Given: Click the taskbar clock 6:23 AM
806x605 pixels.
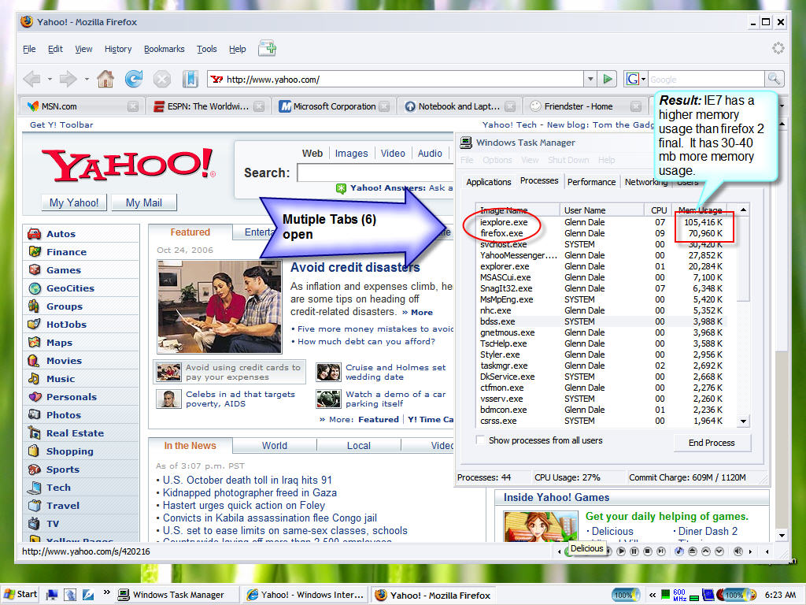Looking at the screenshot, I should click(x=780, y=595).
